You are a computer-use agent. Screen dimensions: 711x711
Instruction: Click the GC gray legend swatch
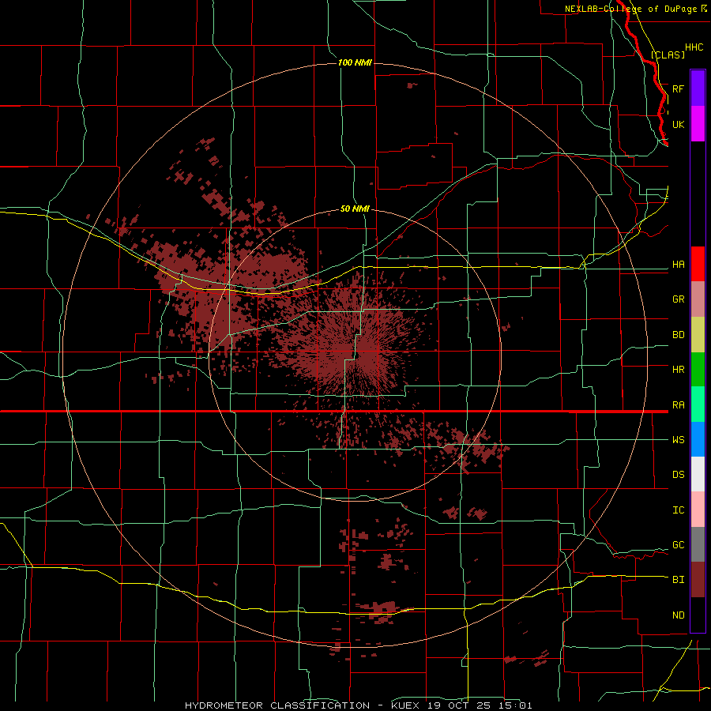click(698, 544)
